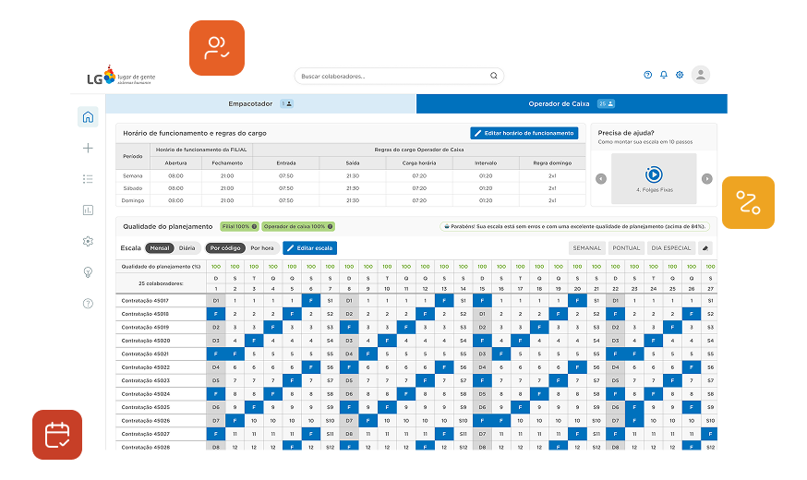Click the eraser icon next to DIA ESPECIAL
The image size is (807, 480).
(705, 248)
